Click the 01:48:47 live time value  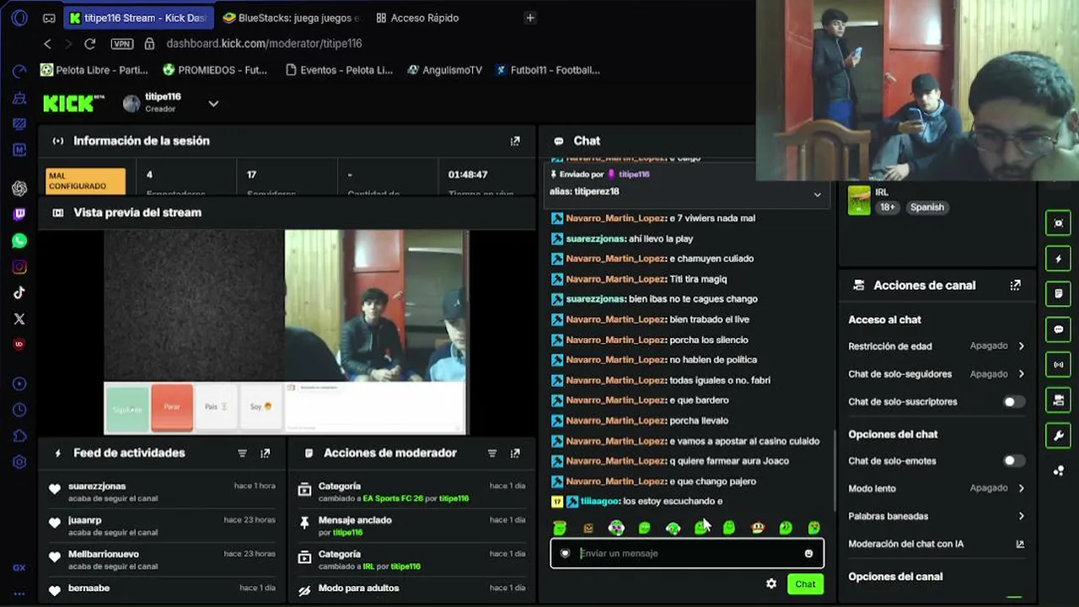point(468,175)
